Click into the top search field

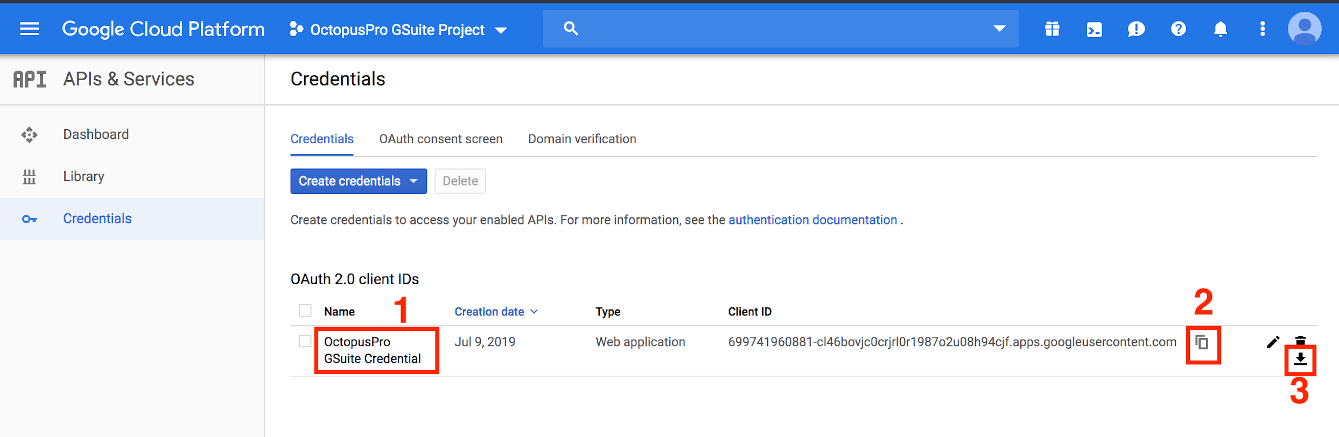(x=780, y=29)
